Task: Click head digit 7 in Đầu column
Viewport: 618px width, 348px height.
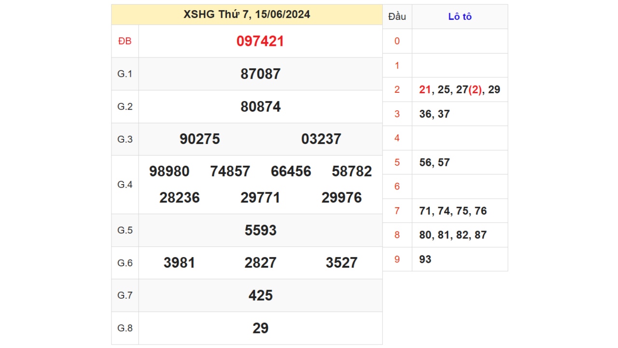Action: click(x=397, y=211)
